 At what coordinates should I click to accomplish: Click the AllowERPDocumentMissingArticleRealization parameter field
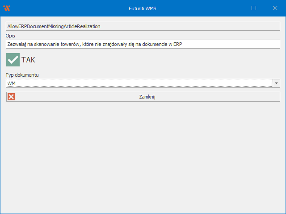pos(143,26)
